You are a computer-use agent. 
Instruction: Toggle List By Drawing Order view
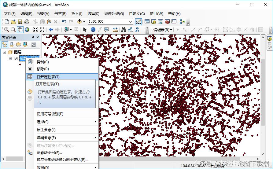tap(5, 45)
